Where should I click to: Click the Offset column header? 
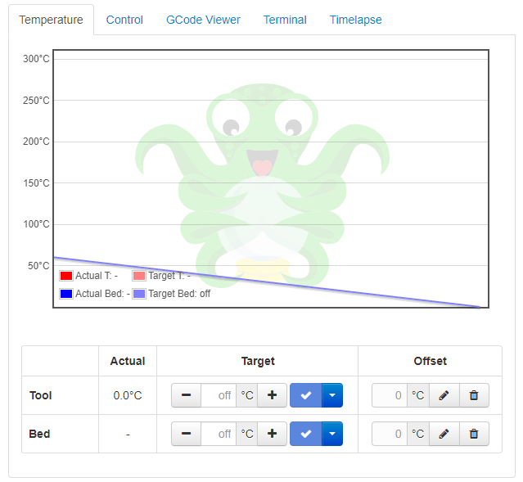click(430, 361)
